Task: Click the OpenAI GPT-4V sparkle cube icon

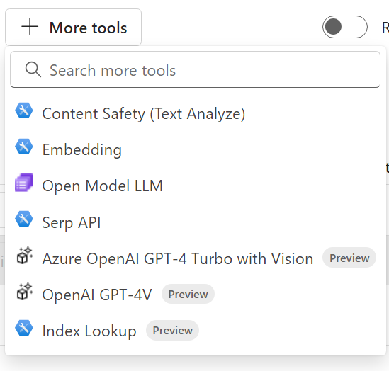Action: point(24,292)
